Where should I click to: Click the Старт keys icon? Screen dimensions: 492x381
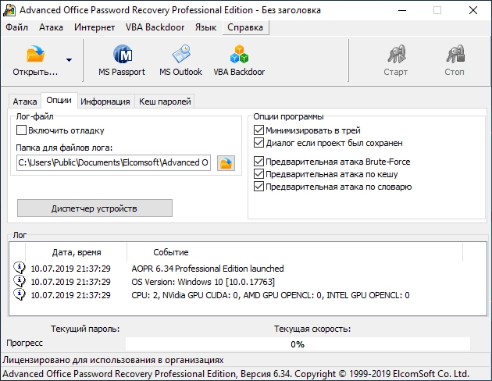[396, 54]
